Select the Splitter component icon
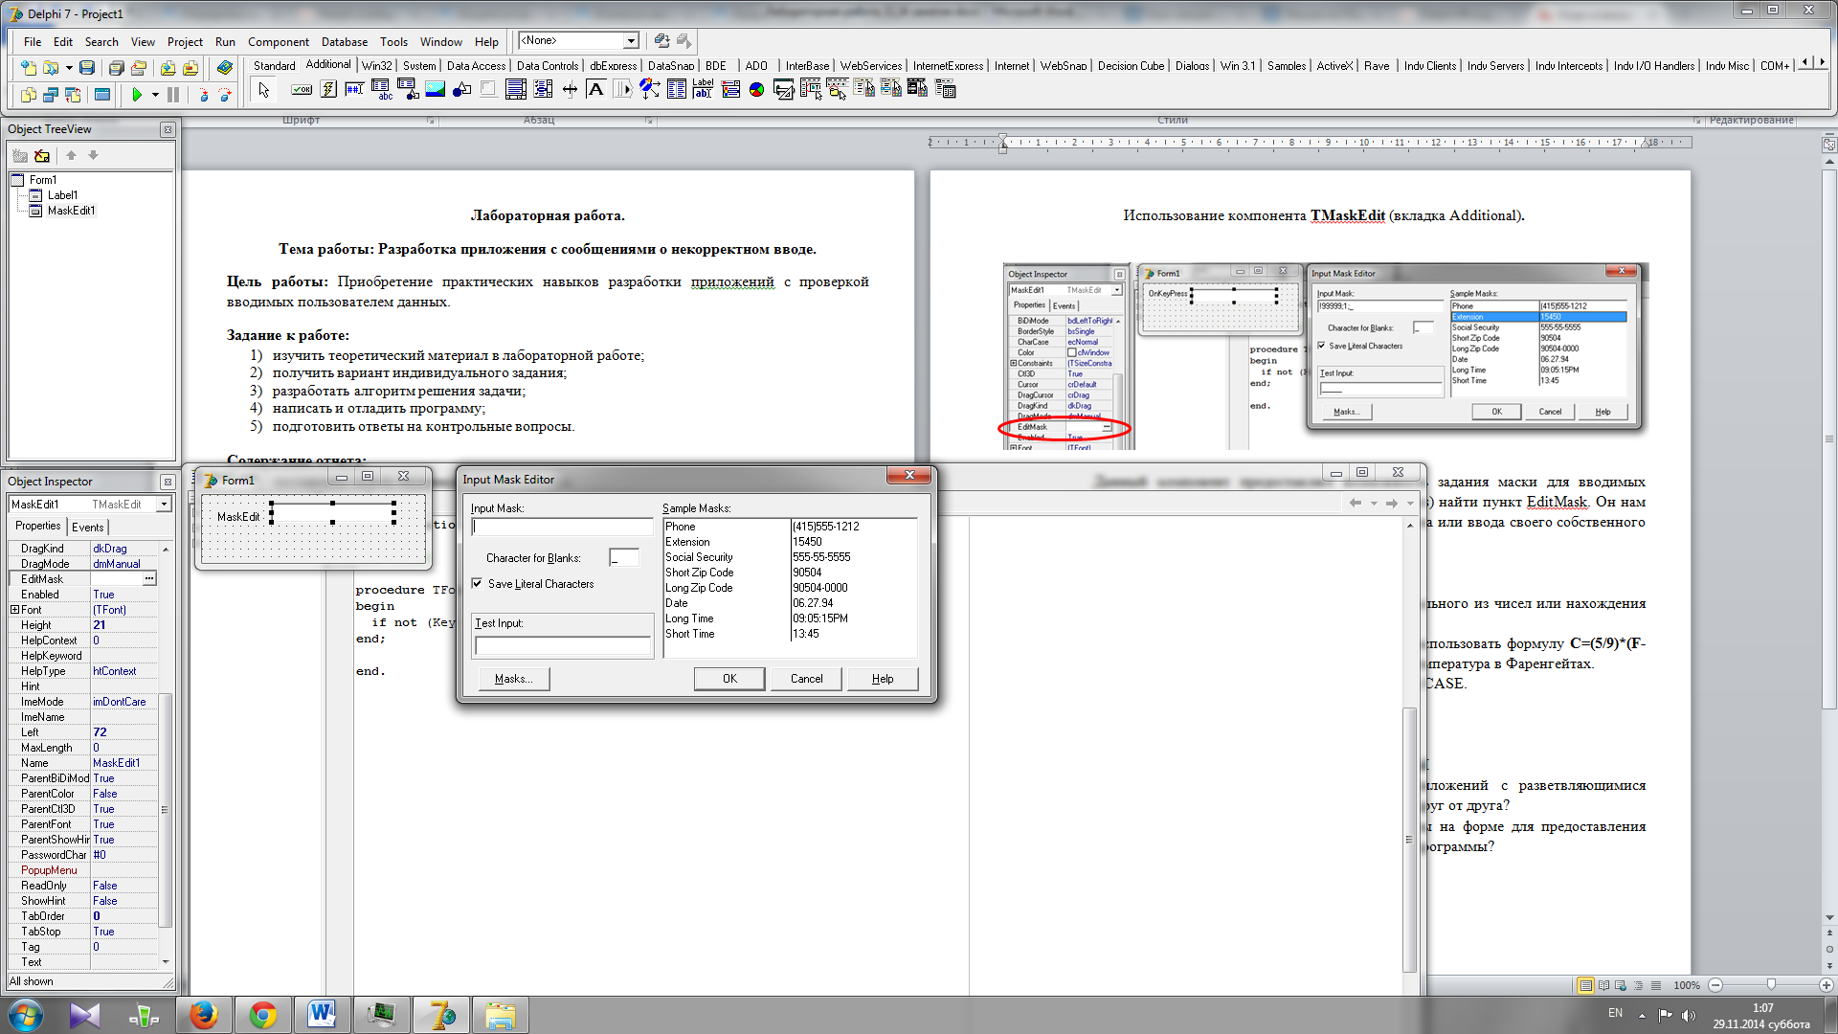The height and width of the screenshot is (1034, 1838). pos(570,90)
